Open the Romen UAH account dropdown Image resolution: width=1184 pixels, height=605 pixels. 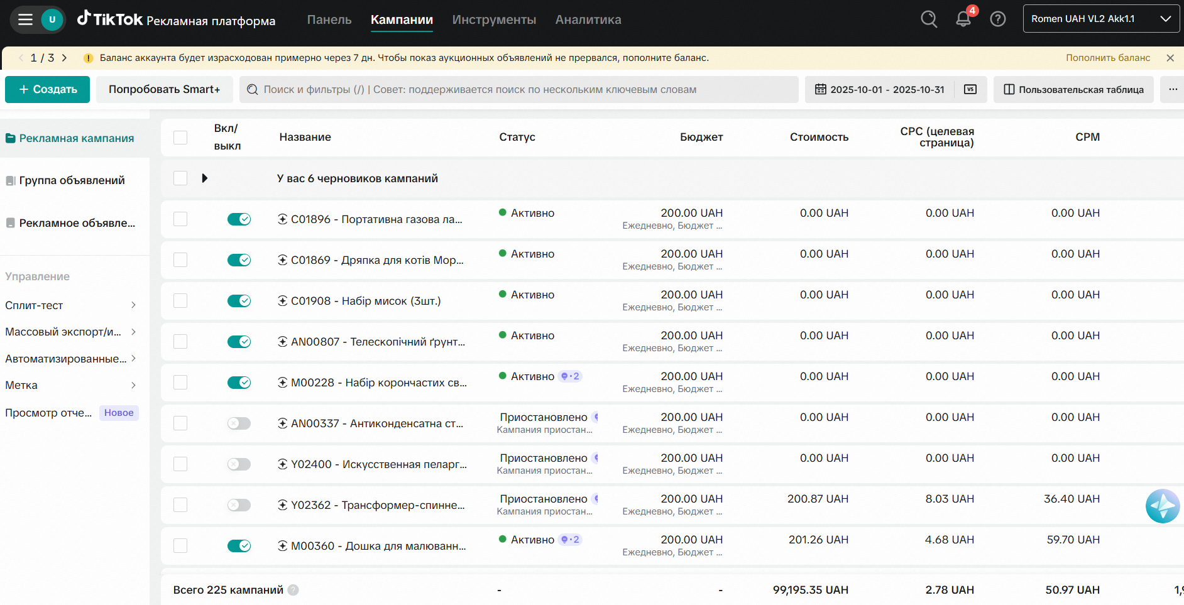tap(1100, 19)
